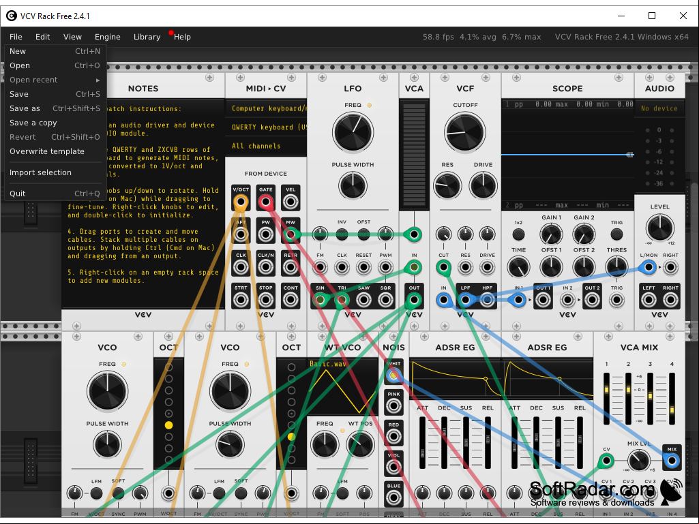Image resolution: width=699 pixels, height=524 pixels.
Task: Click the VCA OUT port
Action: 414,300
